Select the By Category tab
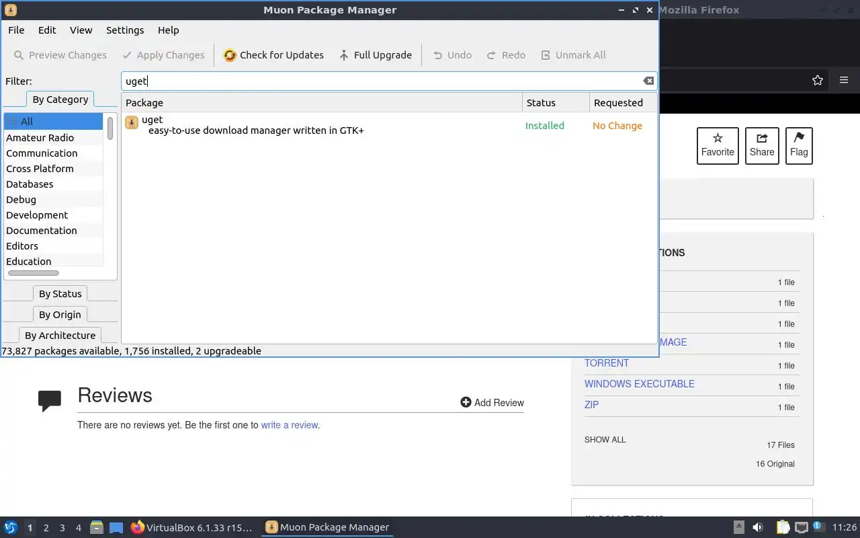The image size is (860, 538). point(60,100)
